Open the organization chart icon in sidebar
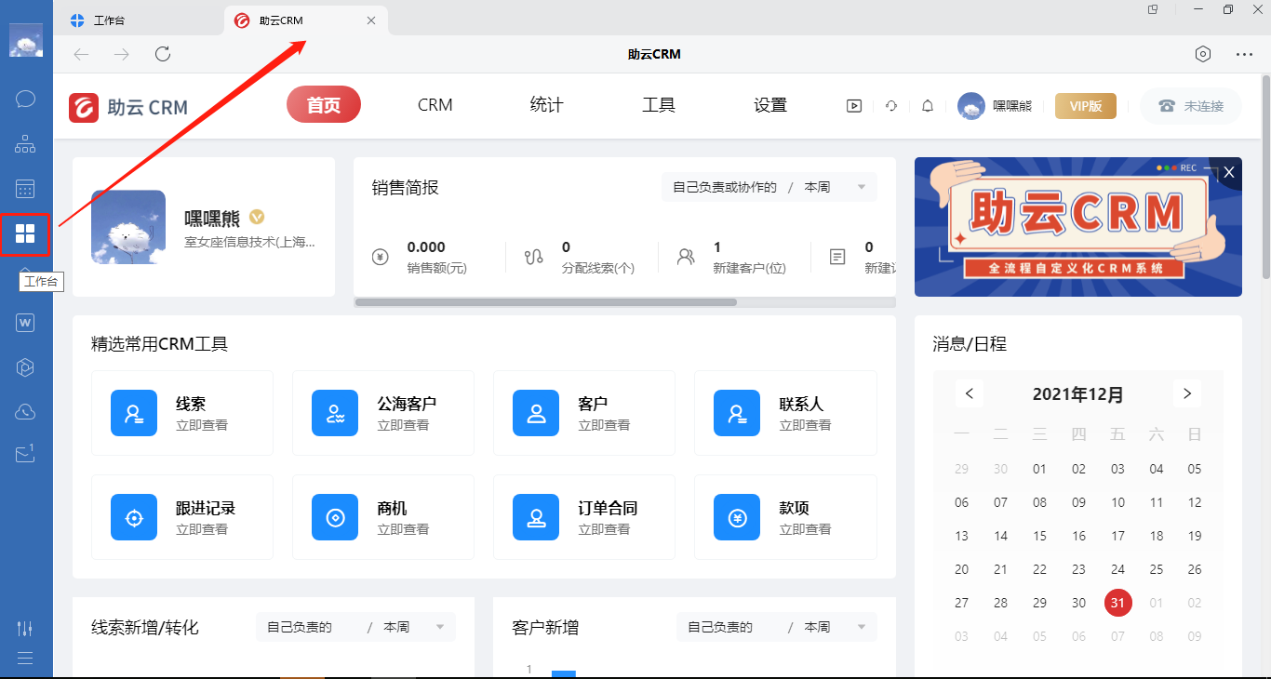This screenshot has width=1271, height=679. [x=26, y=144]
